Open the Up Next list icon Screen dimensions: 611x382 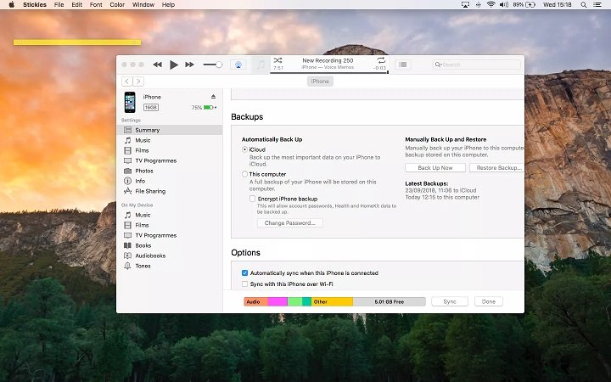403,65
